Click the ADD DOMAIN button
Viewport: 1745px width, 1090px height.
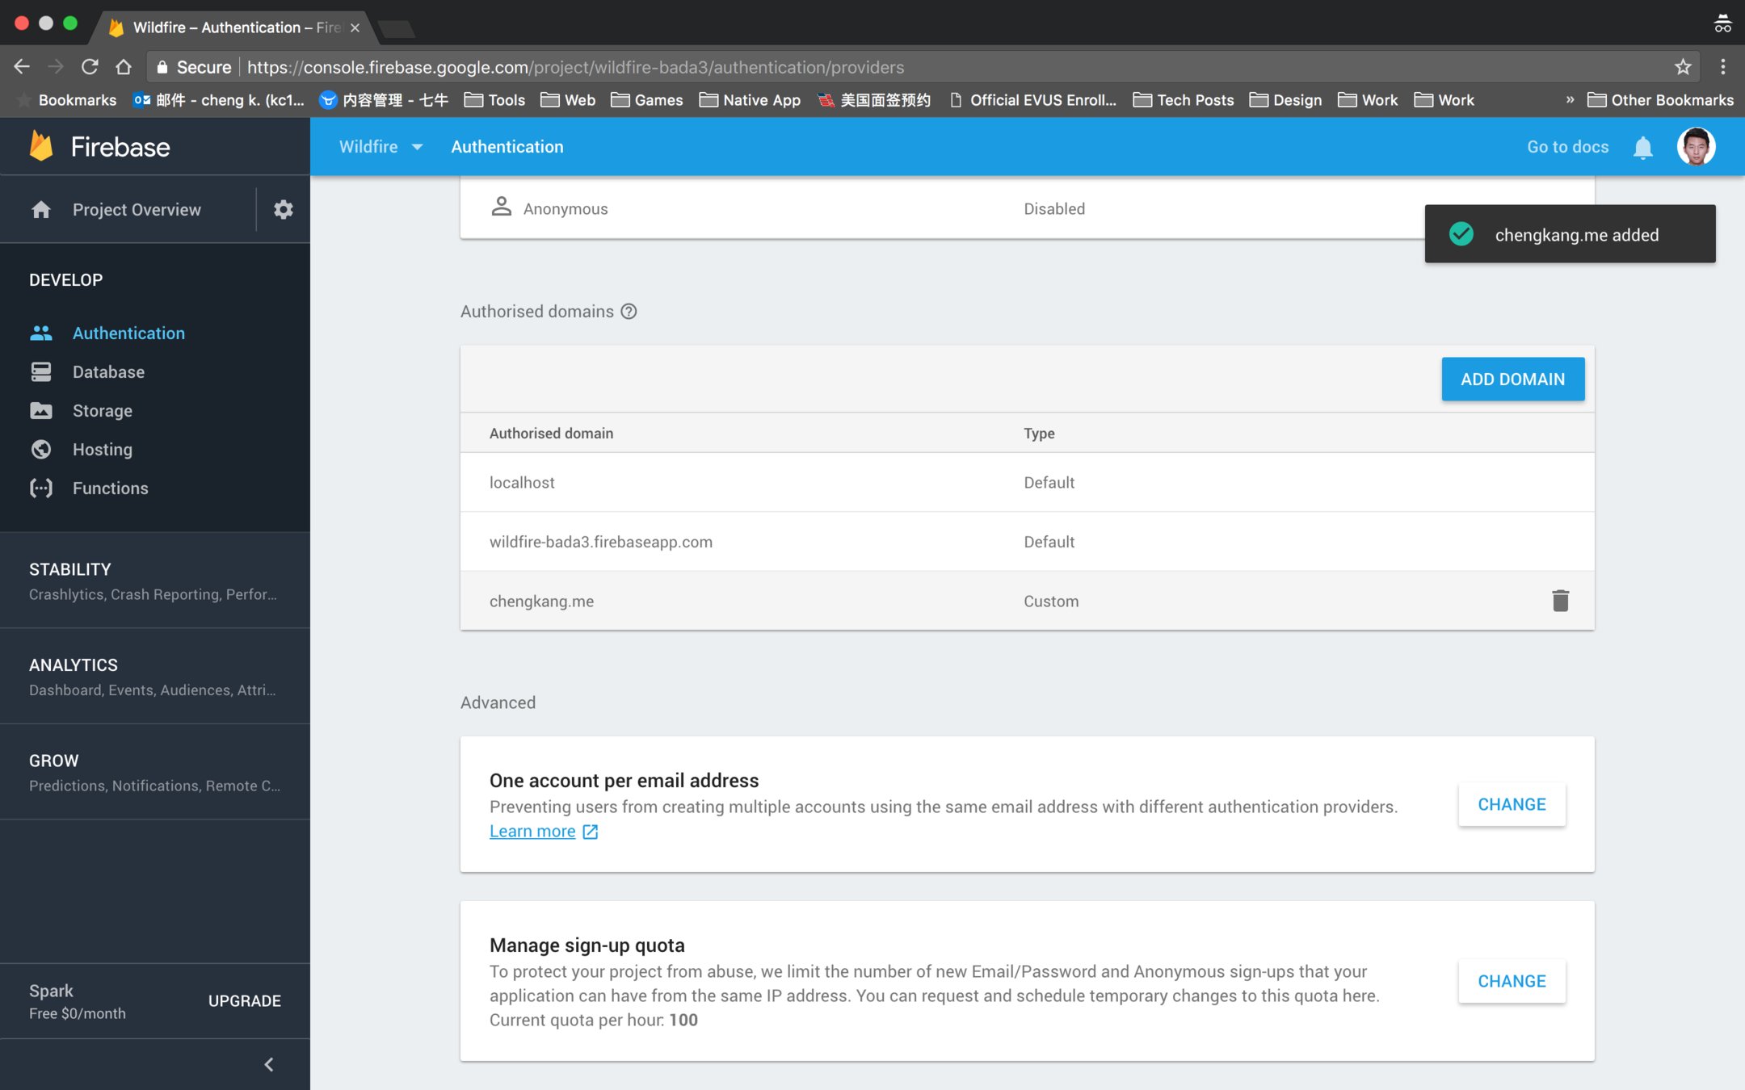(1512, 379)
